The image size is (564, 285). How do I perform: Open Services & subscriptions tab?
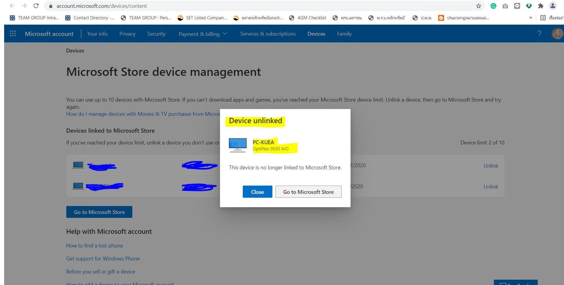[268, 34]
